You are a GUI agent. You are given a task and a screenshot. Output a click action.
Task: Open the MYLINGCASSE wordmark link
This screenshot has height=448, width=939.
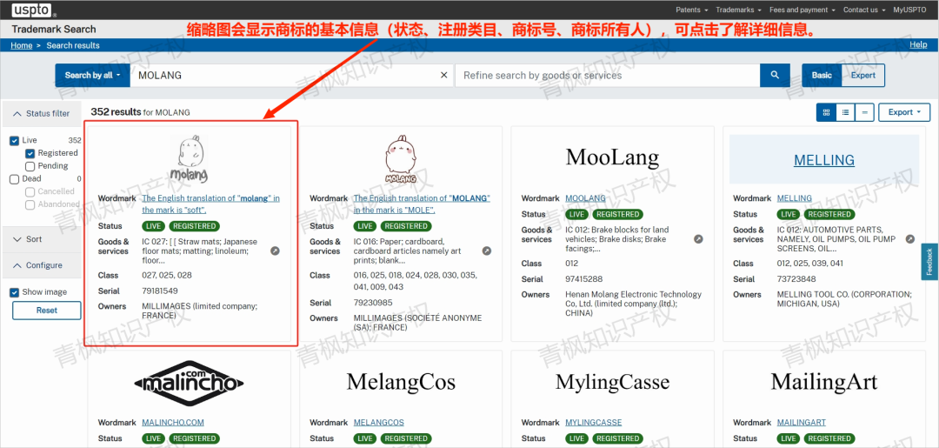point(594,422)
